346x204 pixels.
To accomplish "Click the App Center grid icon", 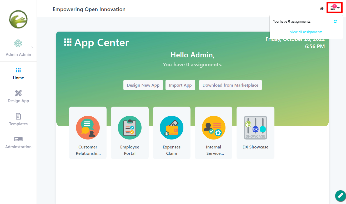I will tap(68, 42).
